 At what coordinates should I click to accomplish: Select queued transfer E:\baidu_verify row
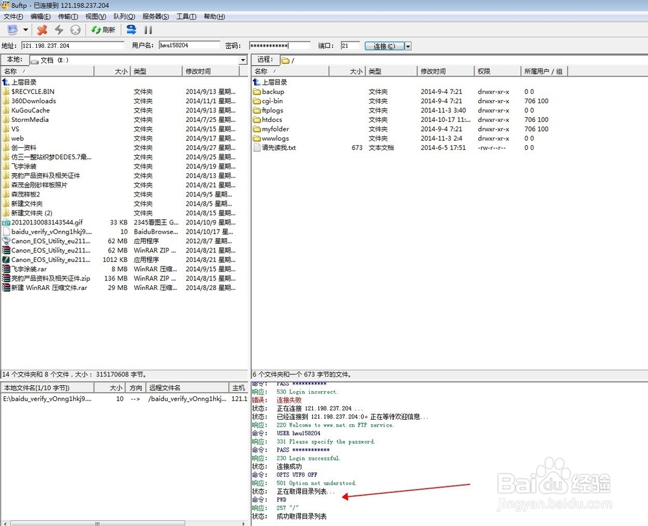click(124, 399)
